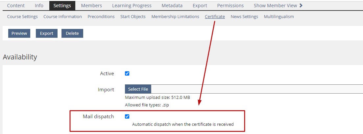Disable the Mail dispatch checkbox
This screenshot has height=134, width=363.
(127, 117)
